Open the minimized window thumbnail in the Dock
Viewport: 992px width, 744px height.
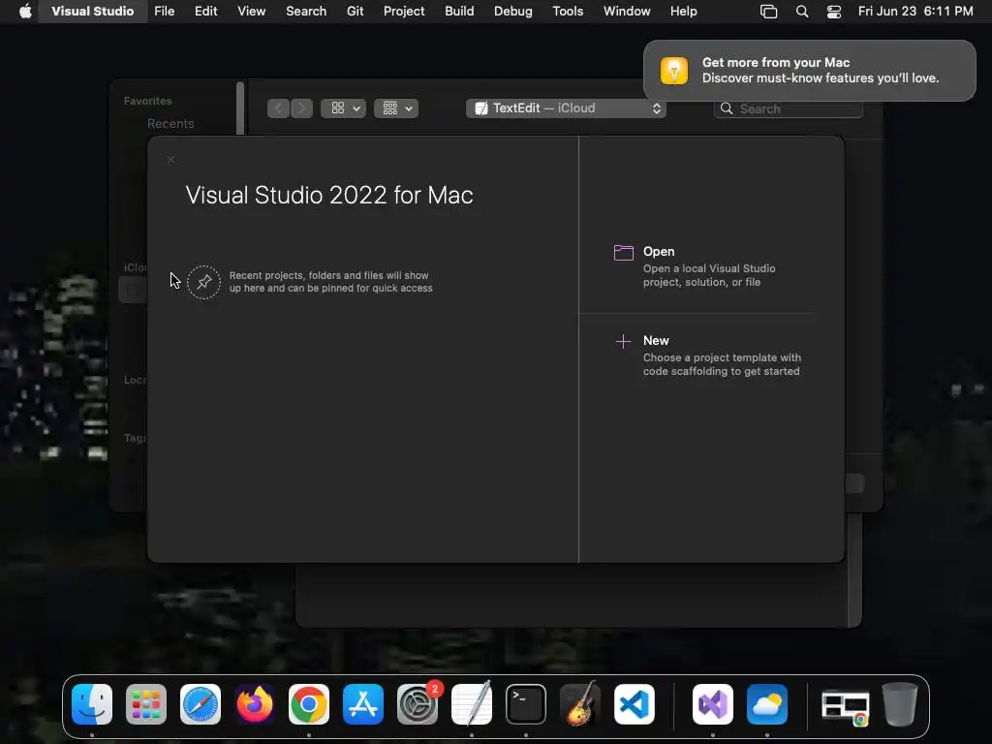tap(845, 706)
